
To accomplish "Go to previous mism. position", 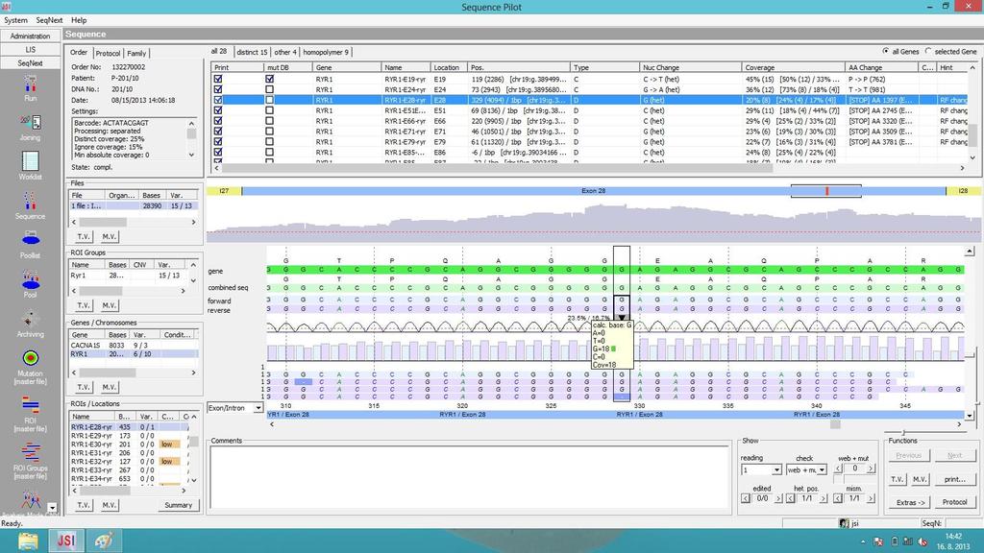I will 838,498.
